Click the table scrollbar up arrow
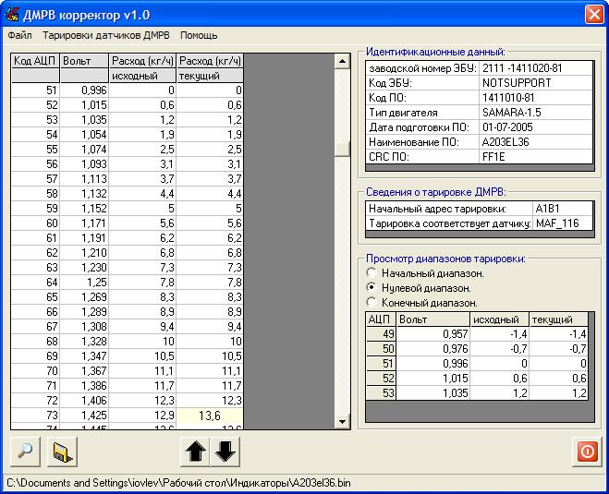609x494 pixels. pyautogui.click(x=342, y=61)
